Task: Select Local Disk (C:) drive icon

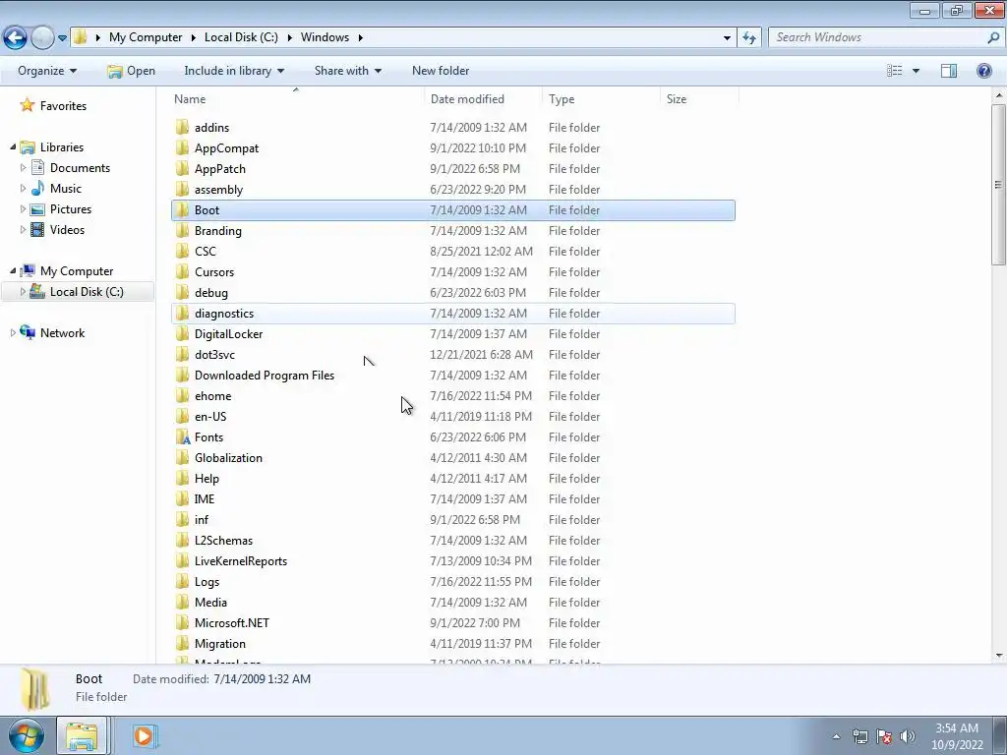Action: tap(38, 291)
